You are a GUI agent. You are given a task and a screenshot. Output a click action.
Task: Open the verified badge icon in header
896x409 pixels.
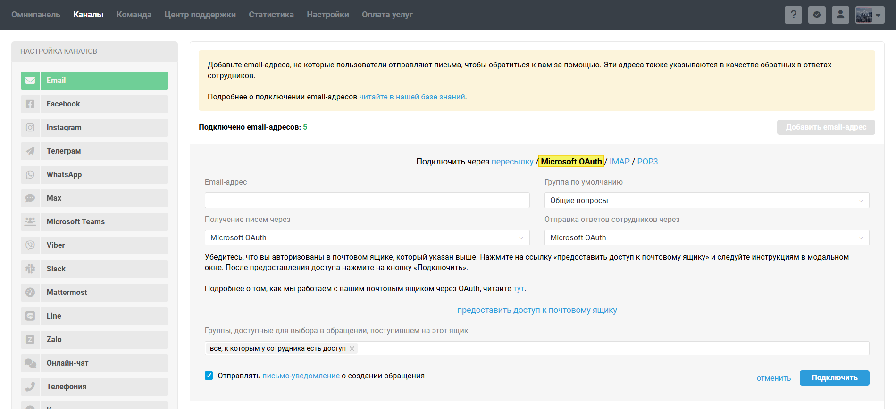(x=817, y=15)
